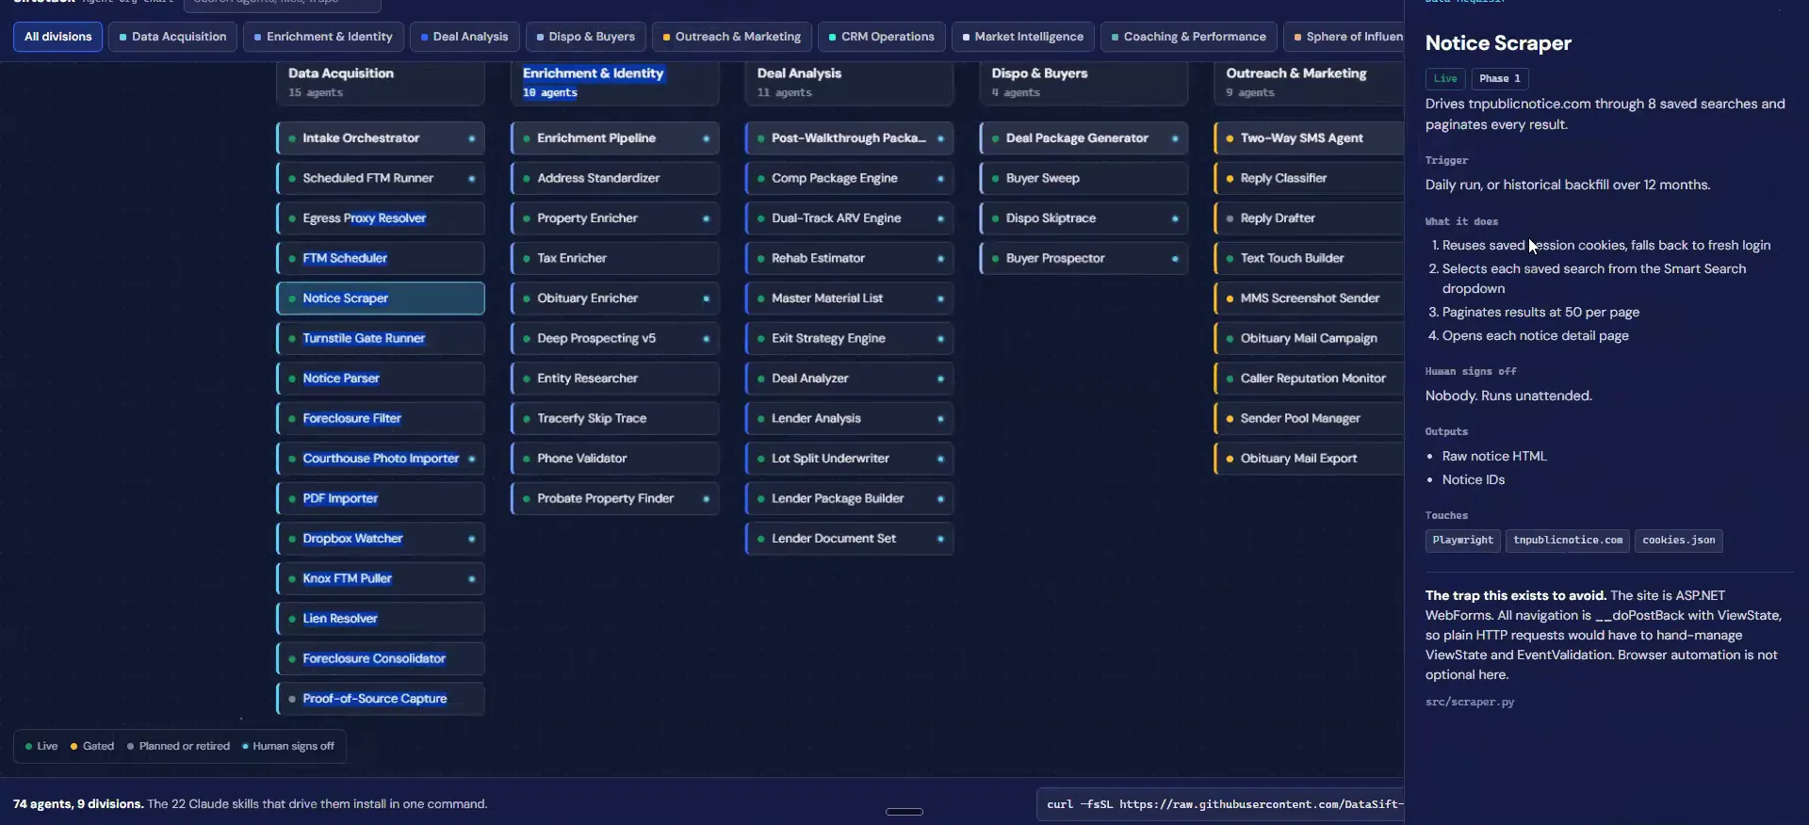Image resolution: width=1809 pixels, height=825 pixels.
Task: Open the Probate Property Finder agent card
Action: pyautogui.click(x=615, y=498)
